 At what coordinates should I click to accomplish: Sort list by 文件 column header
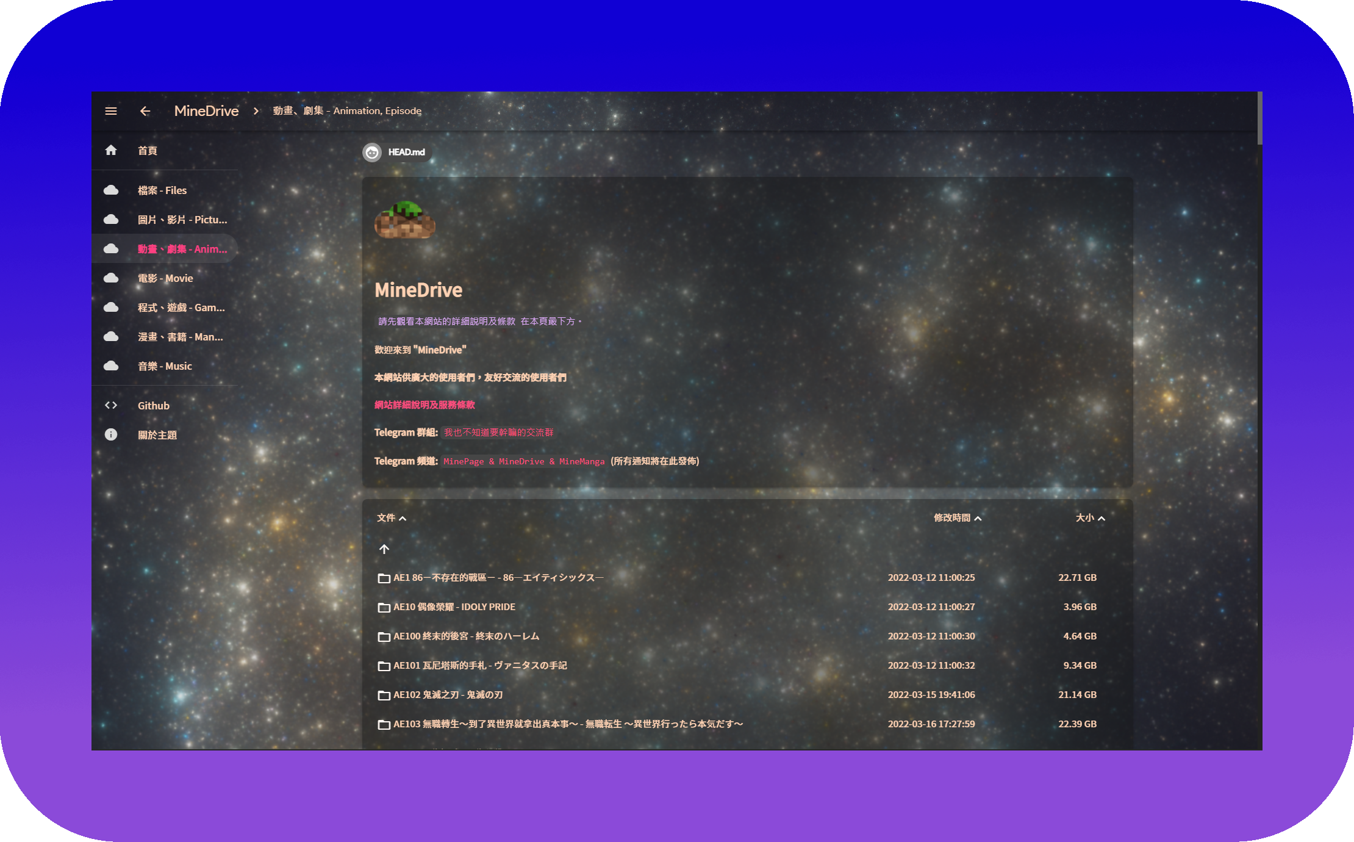click(391, 518)
